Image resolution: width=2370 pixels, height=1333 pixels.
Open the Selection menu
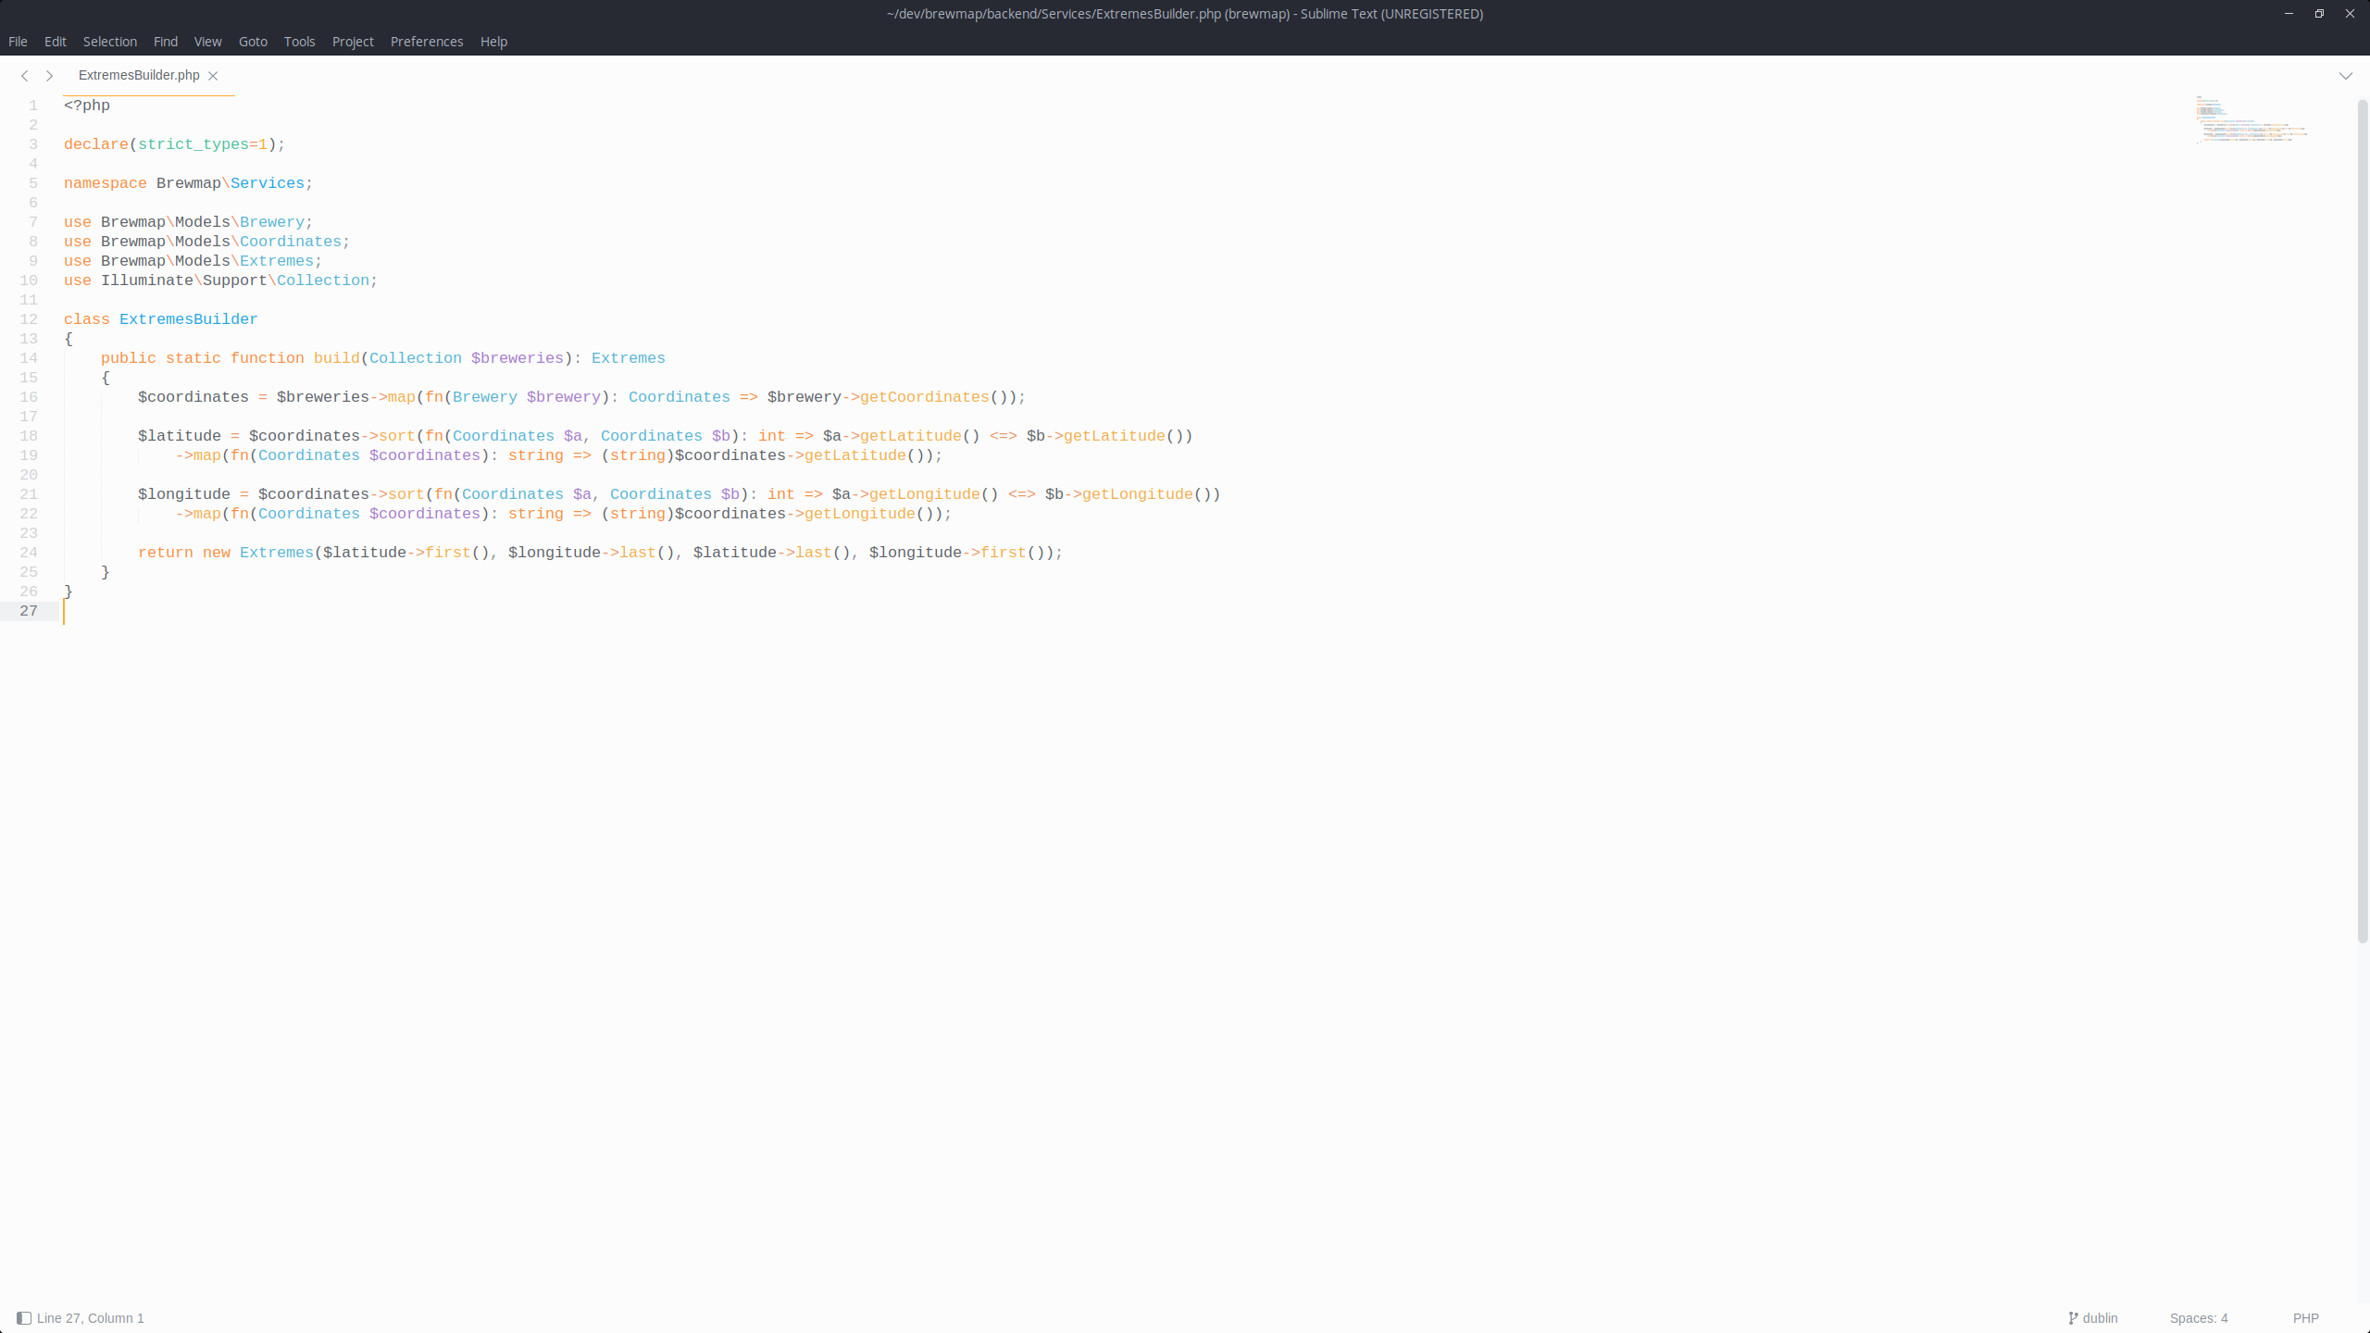pos(109,42)
